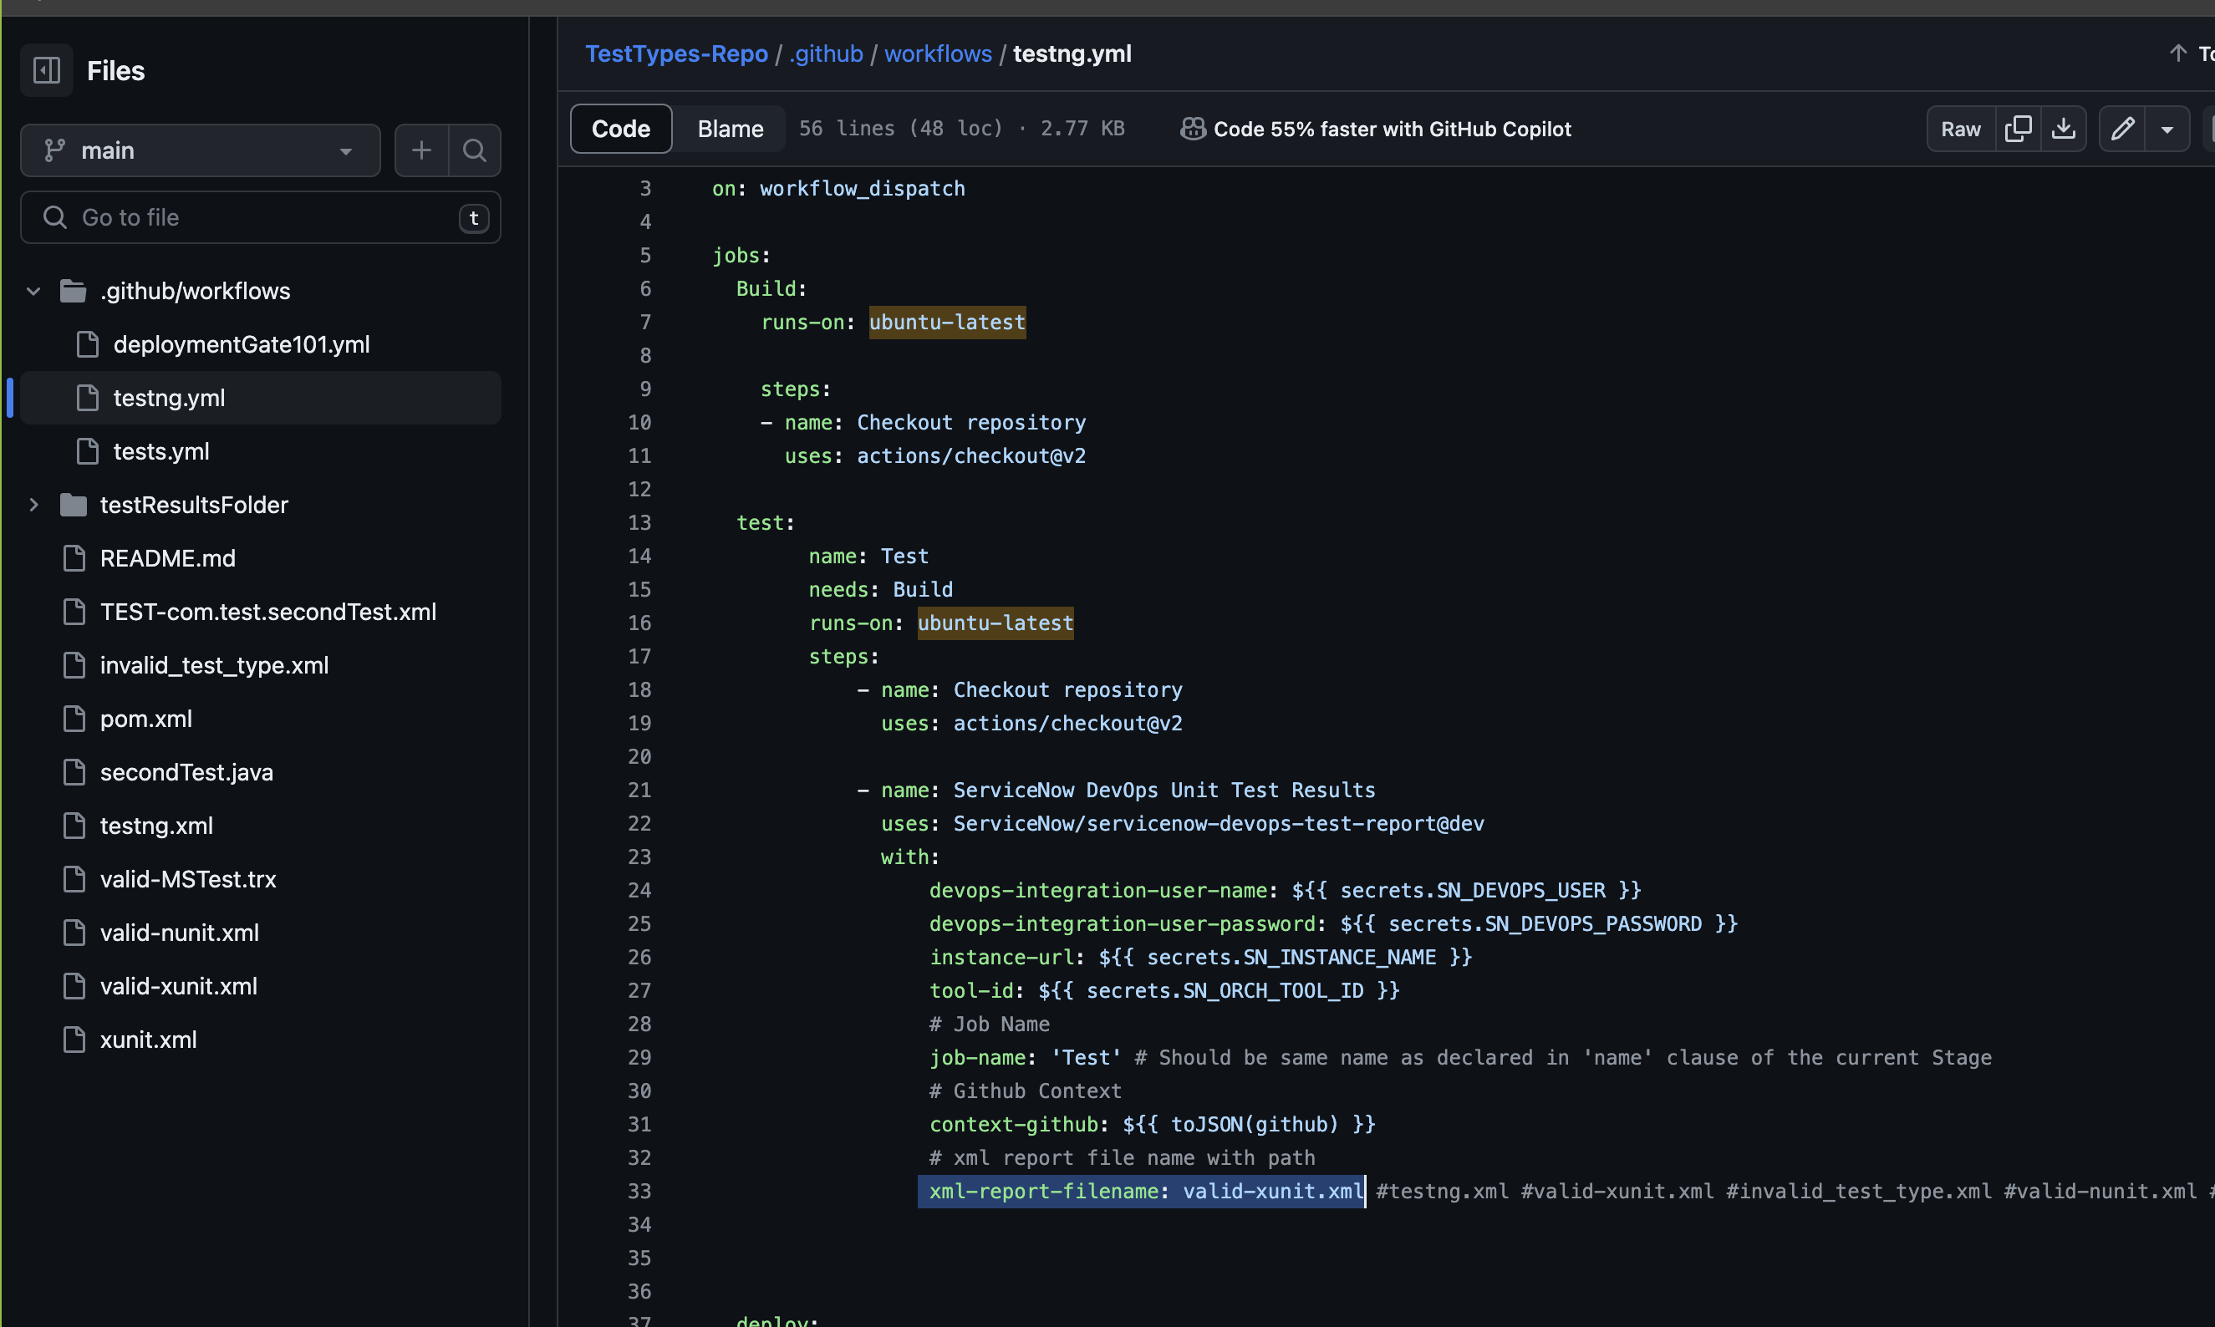
Task: Open valid-xunit.xml in file tree
Action: click(x=179, y=986)
